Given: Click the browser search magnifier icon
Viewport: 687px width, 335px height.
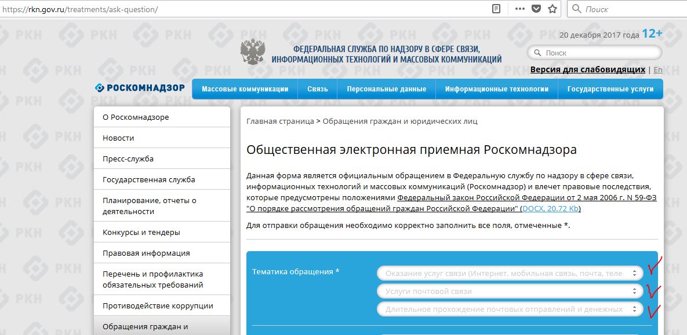Looking at the screenshot, I should [577, 9].
